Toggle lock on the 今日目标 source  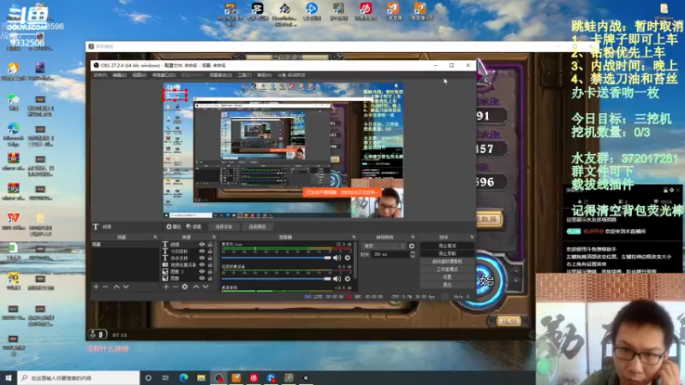pyautogui.click(x=210, y=252)
